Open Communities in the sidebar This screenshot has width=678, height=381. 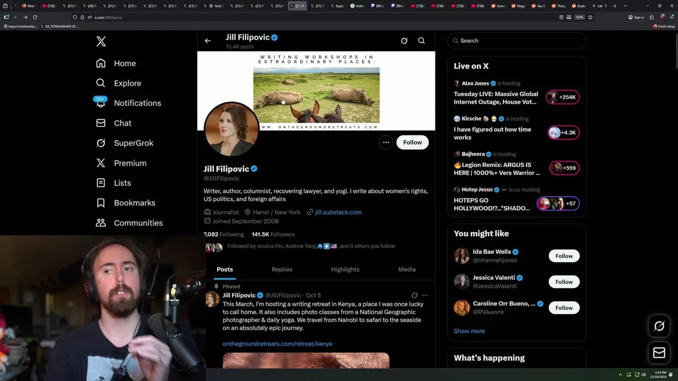[129, 223]
